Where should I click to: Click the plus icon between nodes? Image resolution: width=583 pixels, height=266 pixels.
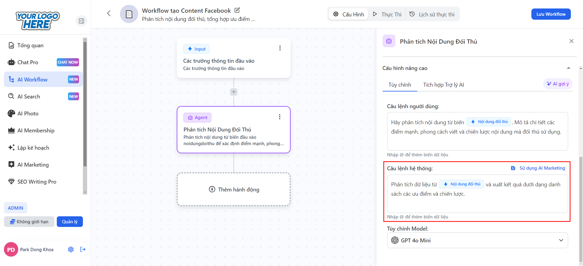click(x=234, y=92)
